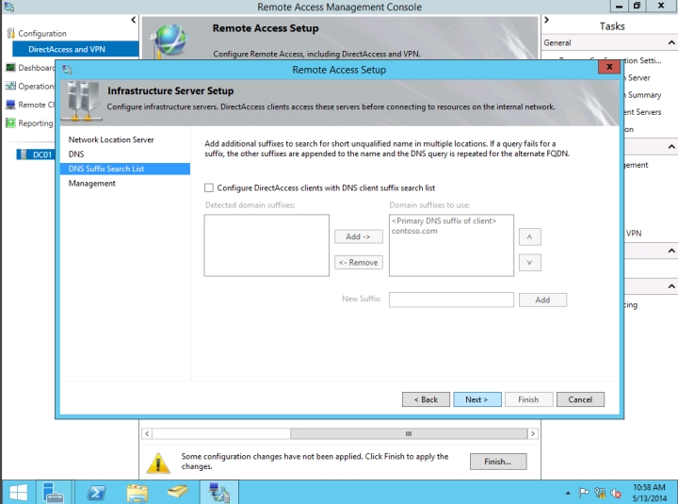Collapse the second Tasks section chevron
This screenshot has height=504, width=678.
coord(671,147)
